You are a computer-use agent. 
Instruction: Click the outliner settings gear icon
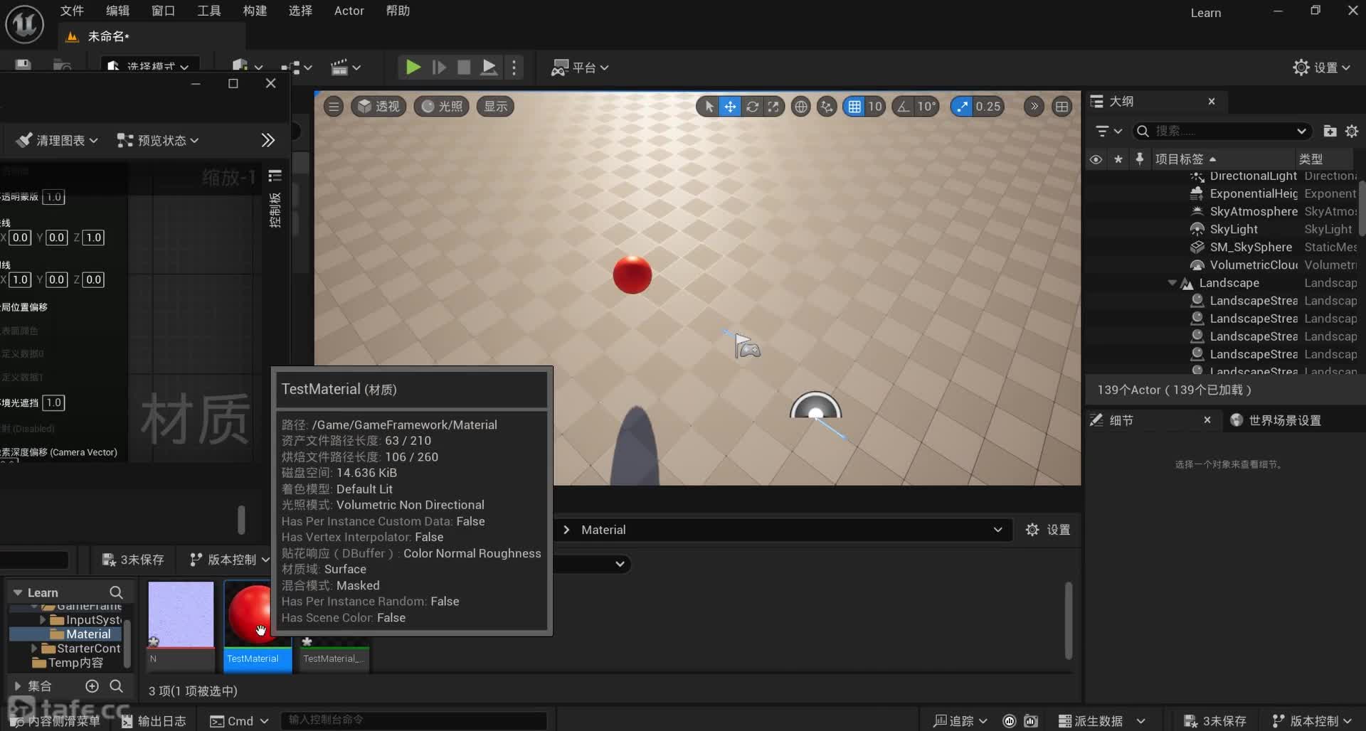coord(1352,131)
